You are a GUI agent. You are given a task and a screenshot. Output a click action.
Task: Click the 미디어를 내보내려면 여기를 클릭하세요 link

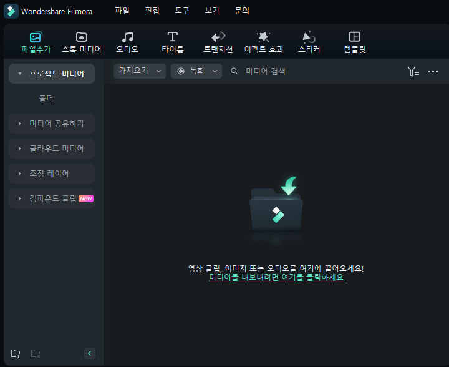pos(277,277)
